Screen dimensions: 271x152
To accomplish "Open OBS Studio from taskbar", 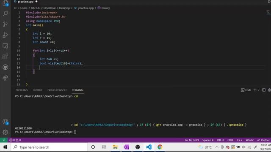I will coord(138,147).
